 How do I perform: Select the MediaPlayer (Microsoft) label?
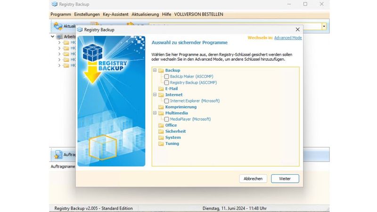pyautogui.click(x=190, y=119)
